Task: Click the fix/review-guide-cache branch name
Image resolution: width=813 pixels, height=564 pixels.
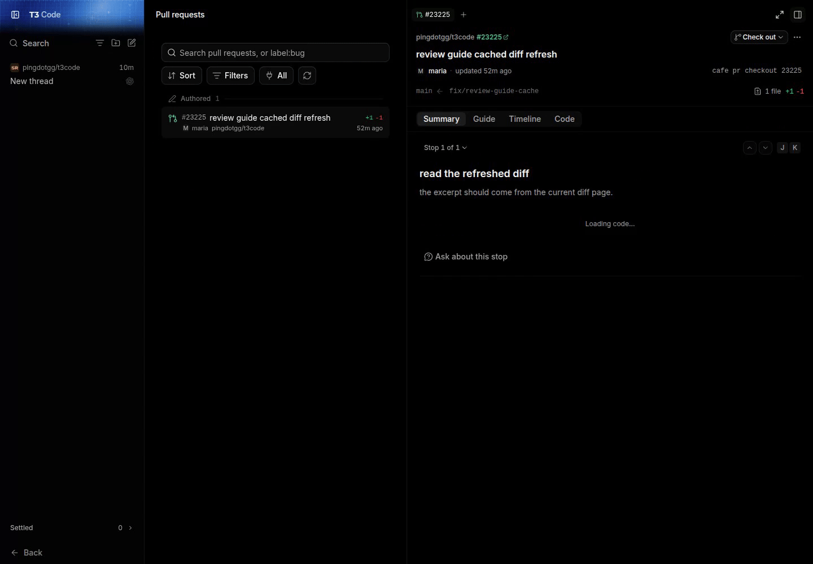Action: pyautogui.click(x=494, y=91)
